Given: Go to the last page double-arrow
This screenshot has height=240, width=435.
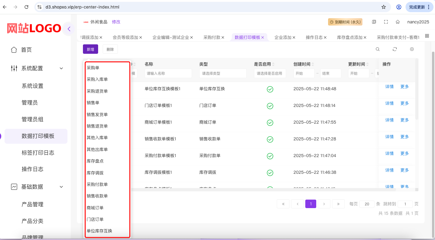Looking at the screenshot, I should pos(338,204).
